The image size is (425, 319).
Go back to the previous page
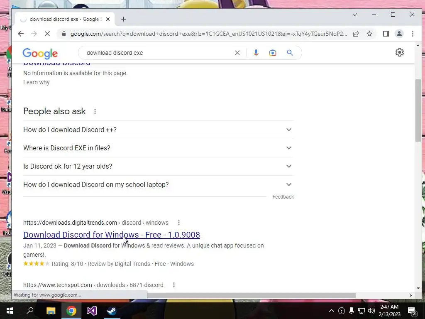(x=21, y=34)
